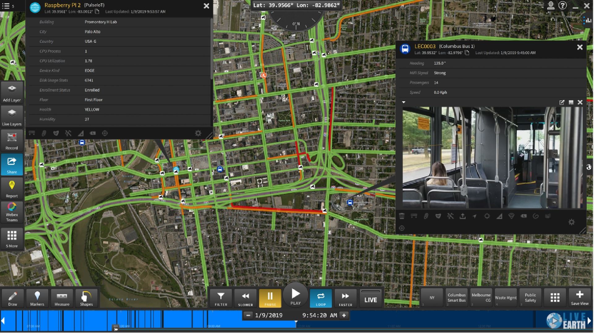Image resolution: width=594 pixels, height=334 pixels.
Task: Click the trash icon in LEC0003 panel
Action: pyautogui.click(x=402, y=216)
